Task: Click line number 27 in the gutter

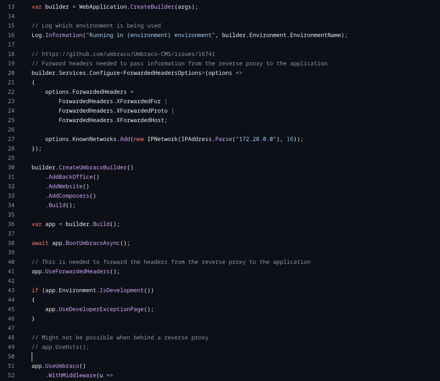Action: (x=11, y=139)
